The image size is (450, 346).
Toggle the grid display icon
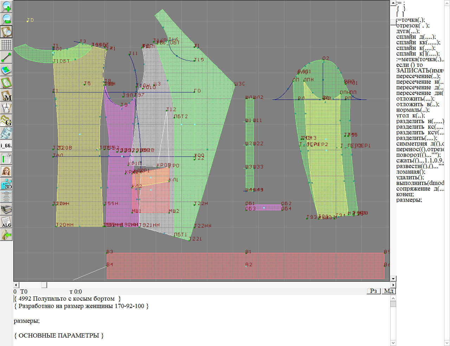(6, 45)
